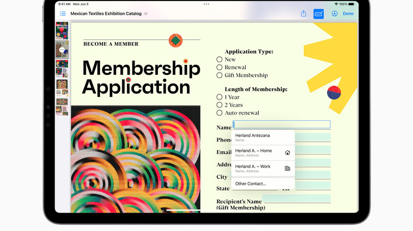Activate the highlighted form auto-fill tool
This screenshot has height=231, width=413.
[x=319, y=14]
